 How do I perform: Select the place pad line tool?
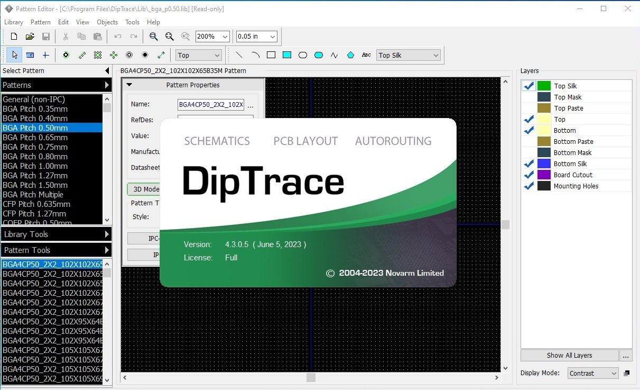point(82,55)
